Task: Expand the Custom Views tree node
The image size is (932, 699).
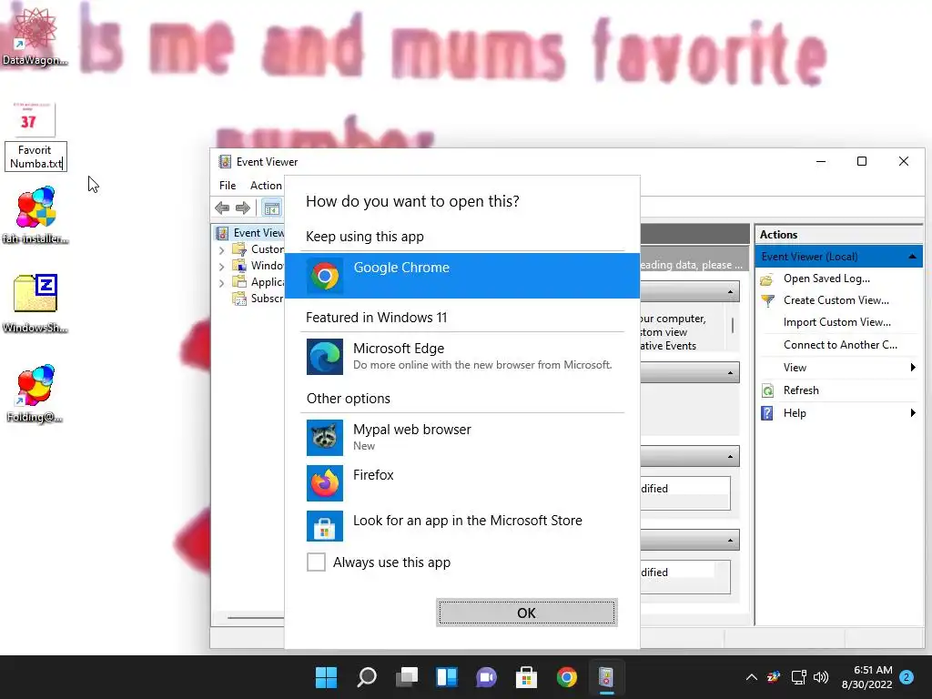Action: click(222, 249)
